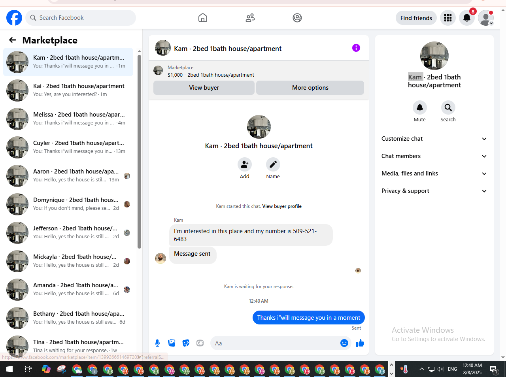Expand the Chat members section

coord(434,156)
